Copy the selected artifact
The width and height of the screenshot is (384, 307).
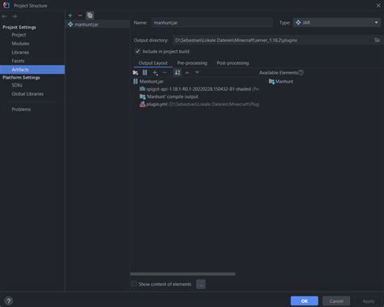[90, 15]
